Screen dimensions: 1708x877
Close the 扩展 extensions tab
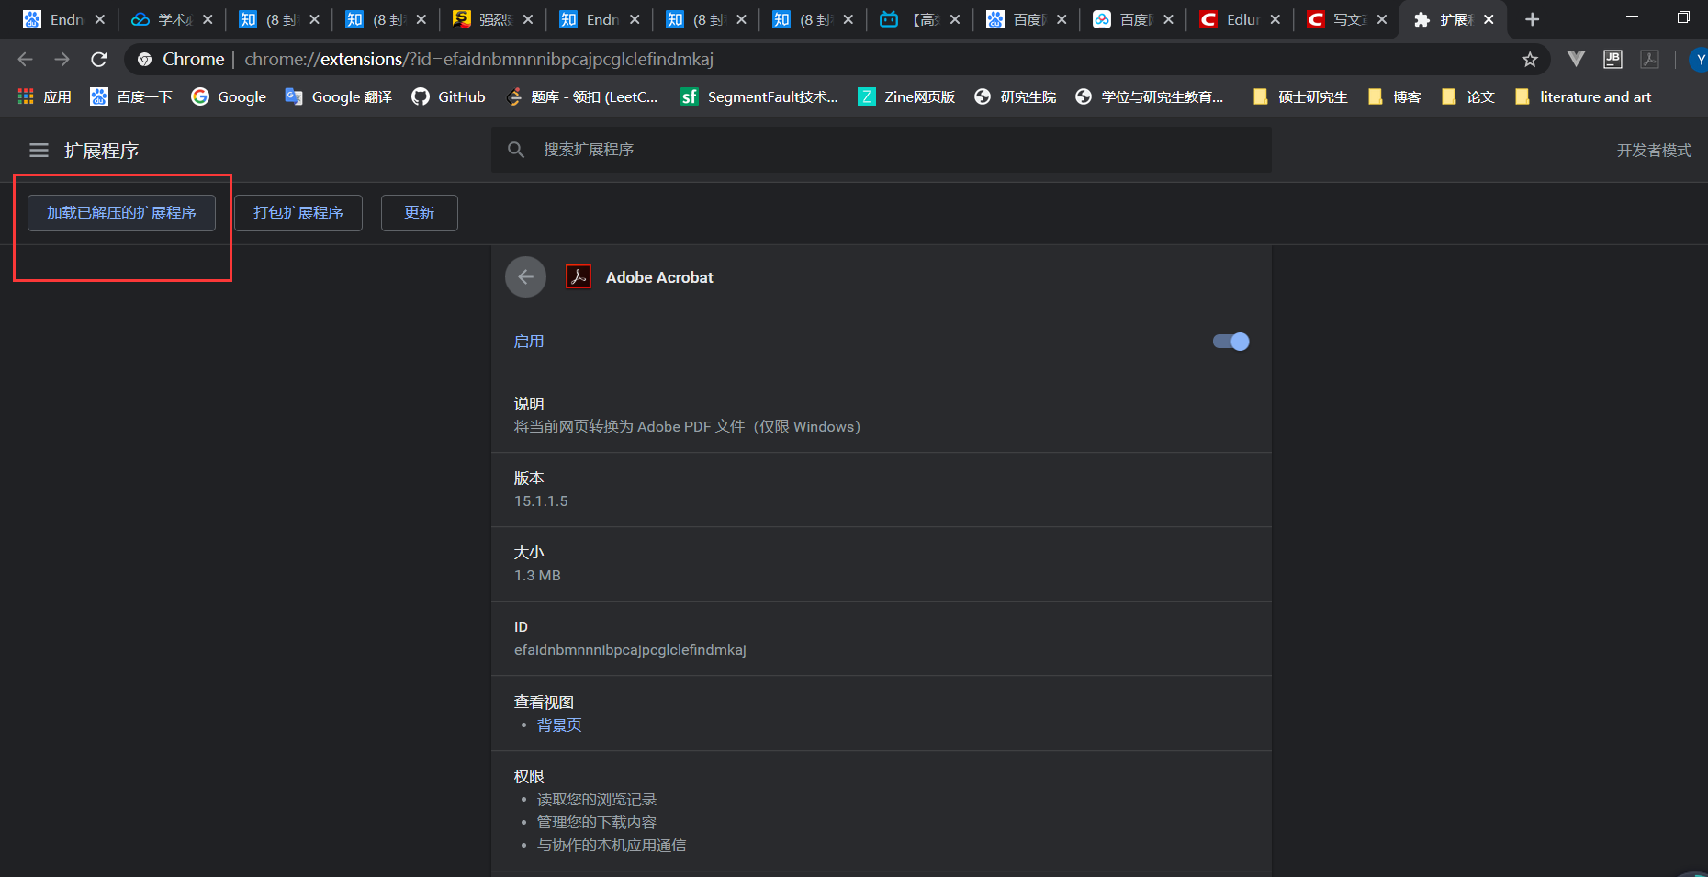[1489, 19]
